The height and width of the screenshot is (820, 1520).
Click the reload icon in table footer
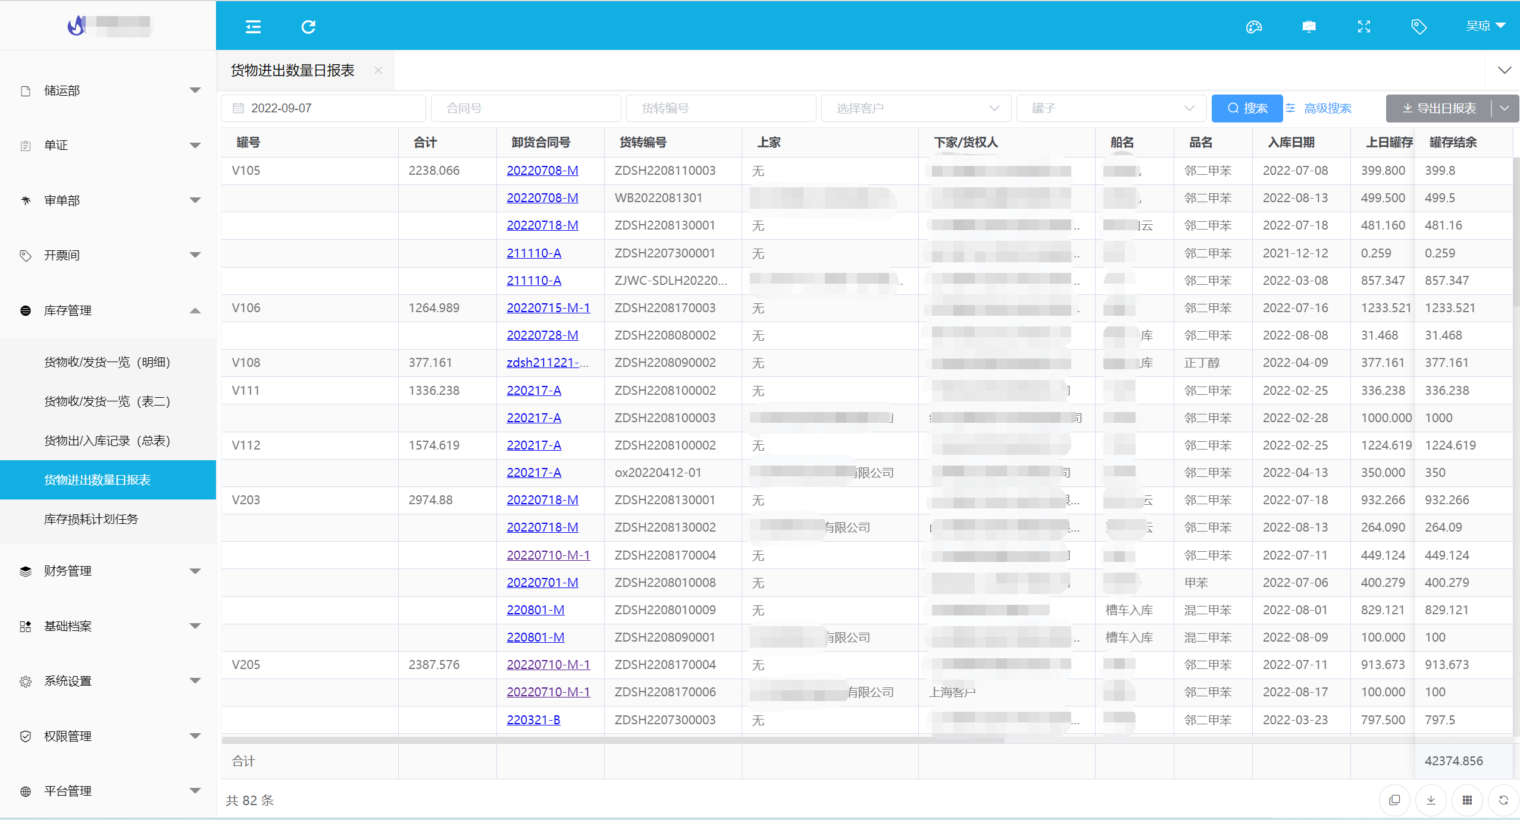1503,800
